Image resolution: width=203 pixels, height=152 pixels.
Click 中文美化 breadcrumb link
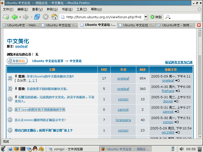[76, 61]
